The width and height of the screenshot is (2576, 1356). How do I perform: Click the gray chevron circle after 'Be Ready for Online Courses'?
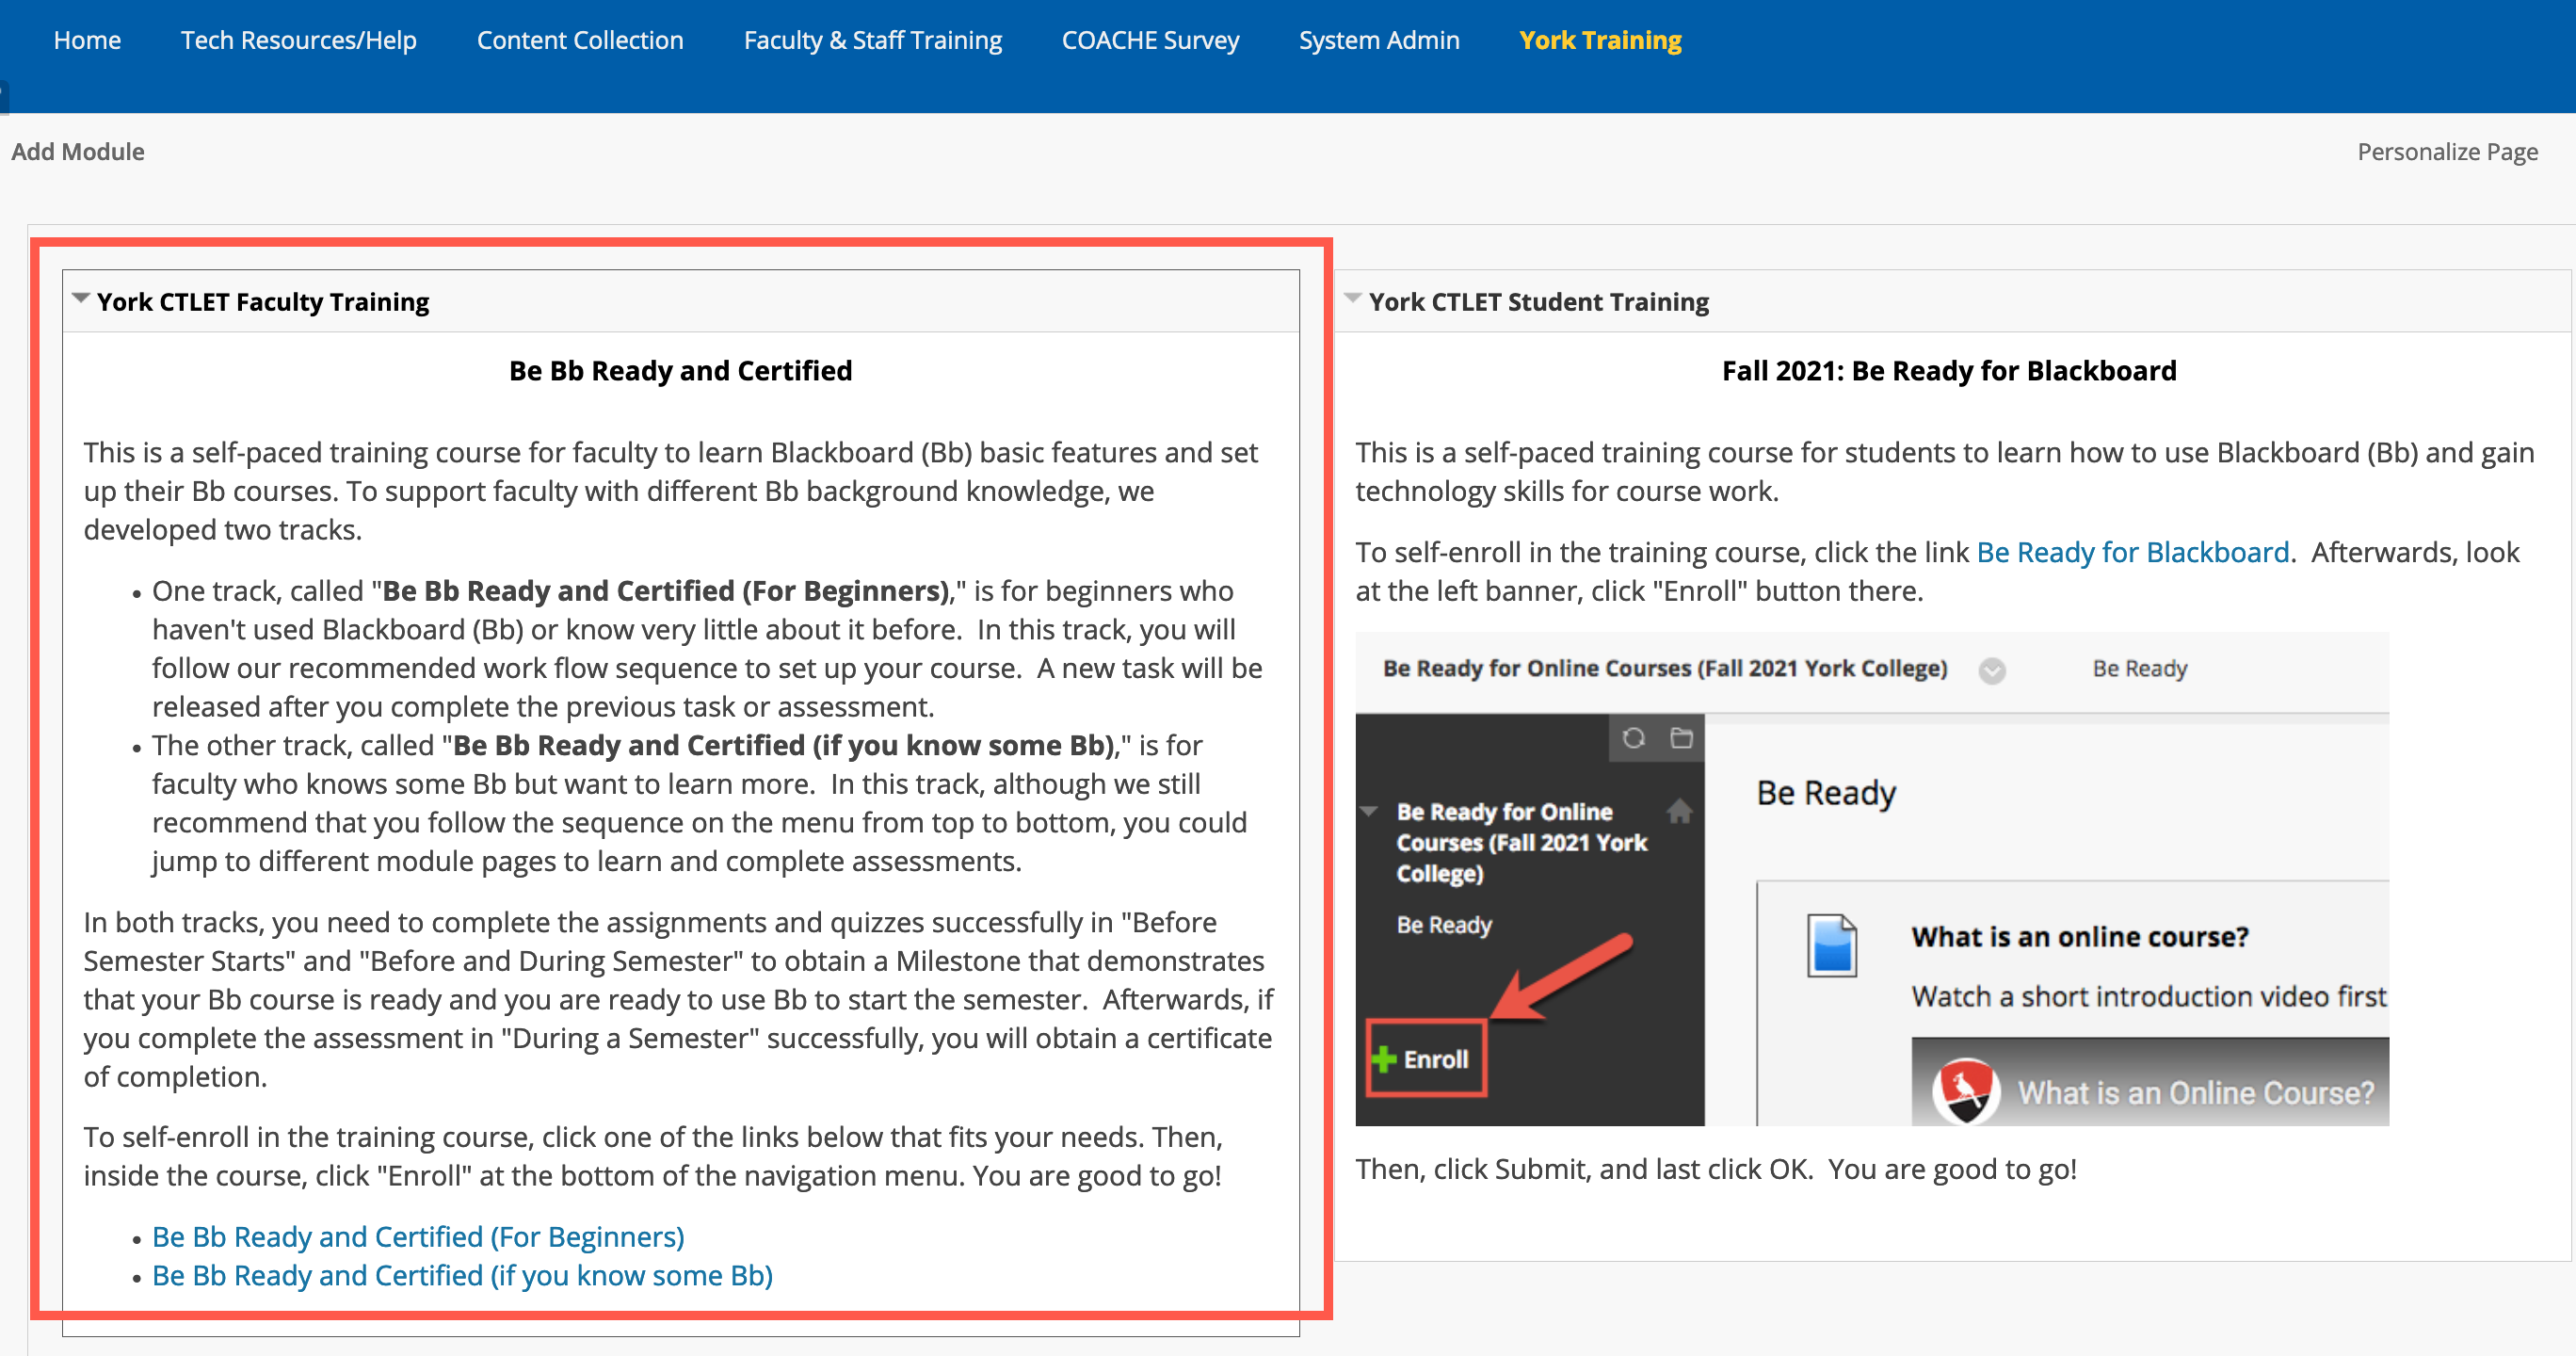click(x=1992, y=672)
